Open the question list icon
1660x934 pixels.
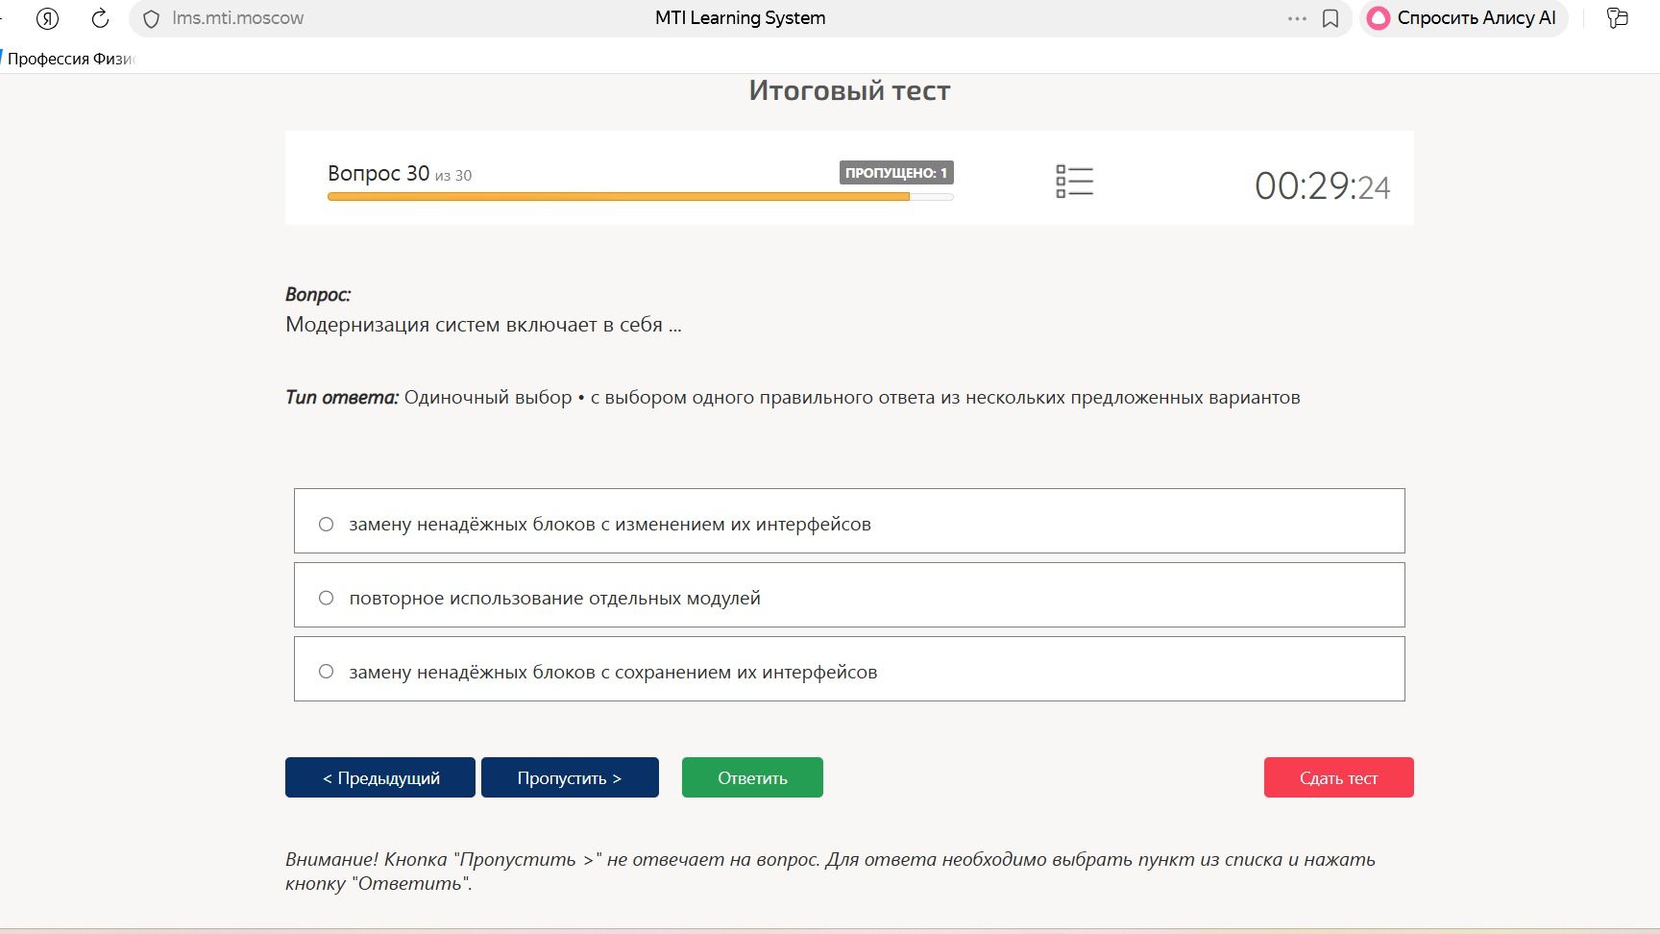pyautogui.click(x=1074, y=181)
